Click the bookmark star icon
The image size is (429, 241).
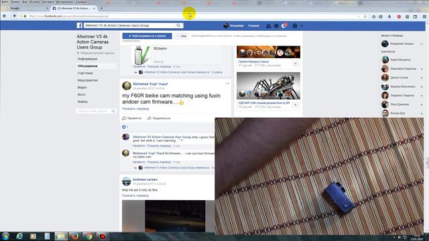[374, 17]
